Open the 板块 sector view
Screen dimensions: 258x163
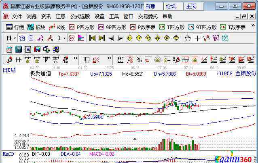[x=36, y=27]
